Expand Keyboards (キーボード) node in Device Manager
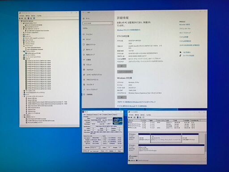The image size is (229, 172). pos(22,34)
